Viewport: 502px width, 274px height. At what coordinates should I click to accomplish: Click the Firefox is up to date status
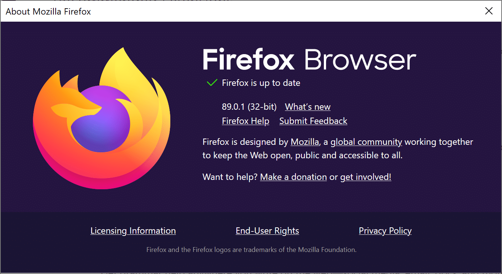261,82
